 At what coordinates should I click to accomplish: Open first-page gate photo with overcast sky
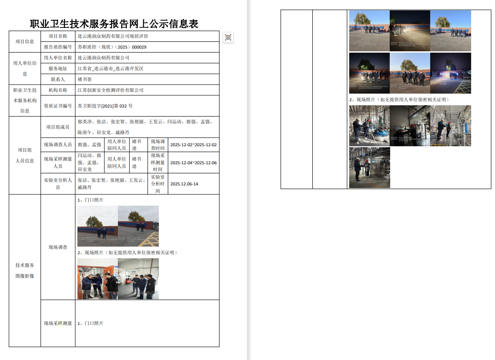coord(97,226)
